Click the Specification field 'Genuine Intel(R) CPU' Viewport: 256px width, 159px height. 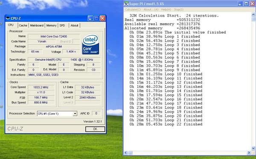click(x=64, y=60)
